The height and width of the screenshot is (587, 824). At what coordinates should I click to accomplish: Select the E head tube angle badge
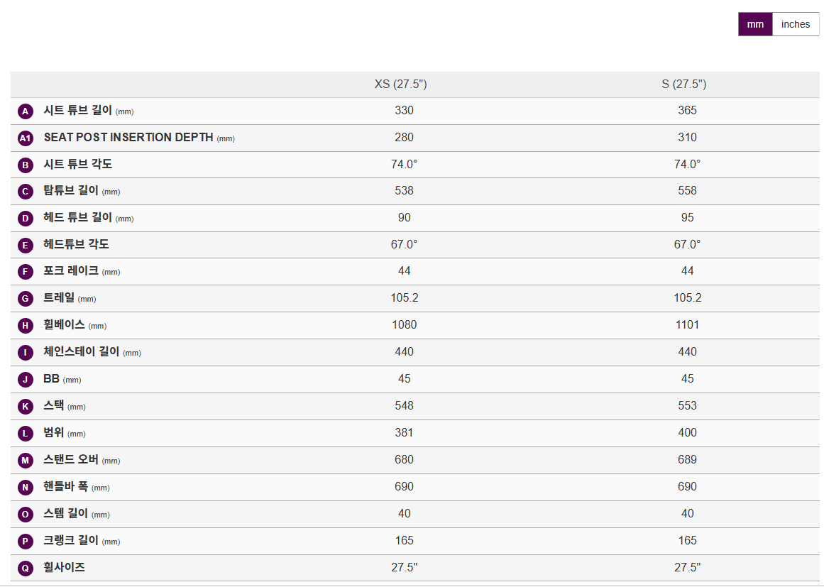[26, 246]
